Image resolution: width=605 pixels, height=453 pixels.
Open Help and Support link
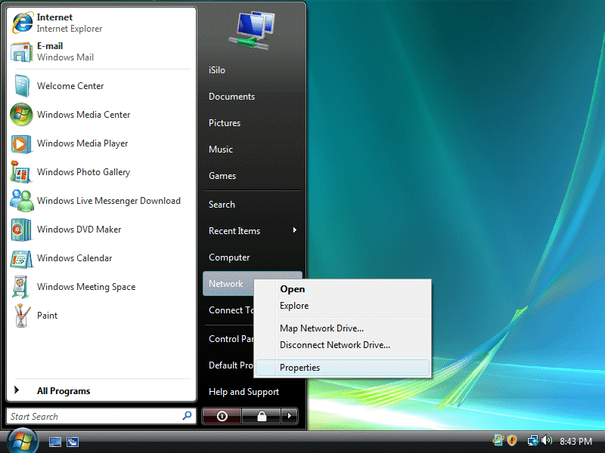point(244,392)
